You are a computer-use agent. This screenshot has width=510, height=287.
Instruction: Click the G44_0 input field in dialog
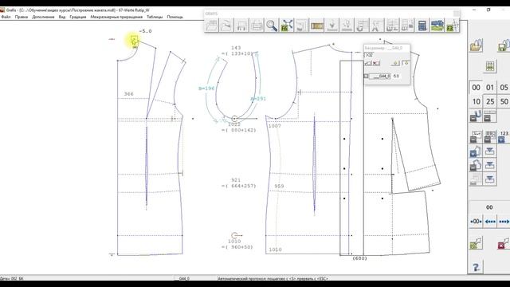pos(380,77)
